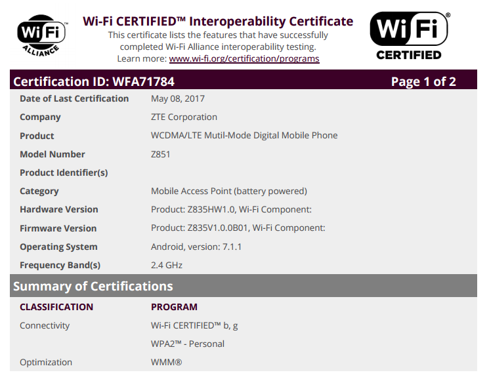Click the Optimization classification
489x381 pixels.
(46, 362)
